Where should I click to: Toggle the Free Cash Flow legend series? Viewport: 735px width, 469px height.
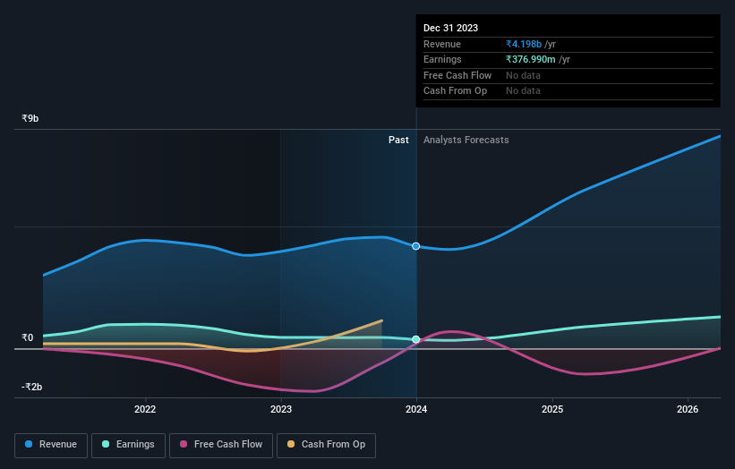(x=221, y=445)
